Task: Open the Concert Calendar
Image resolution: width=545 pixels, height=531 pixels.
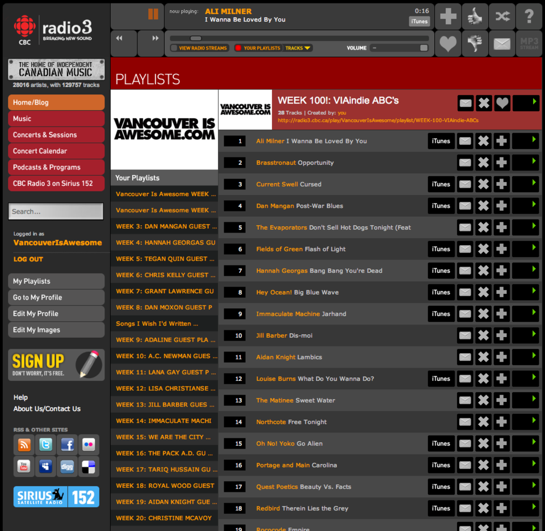Action: coord(56,151)
